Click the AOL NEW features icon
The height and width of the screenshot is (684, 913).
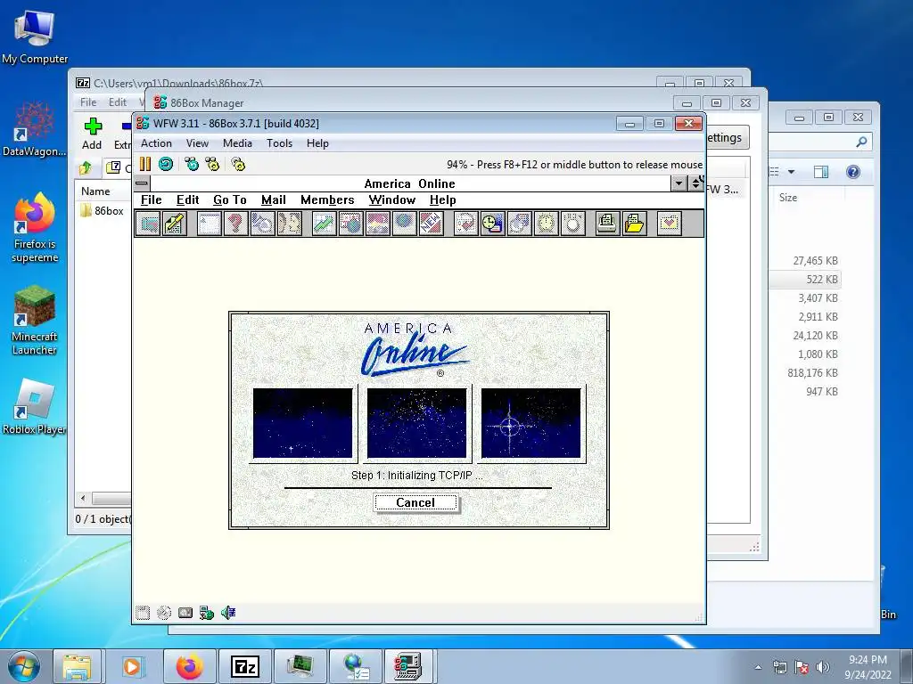pos(431,224)
